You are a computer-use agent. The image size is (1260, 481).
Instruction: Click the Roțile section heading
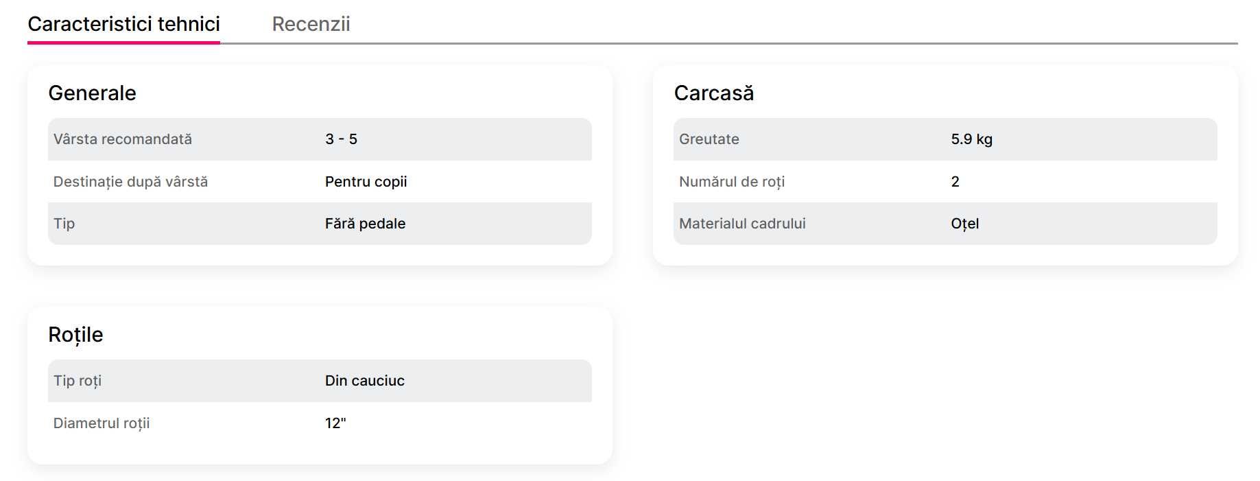pos(75,334)
